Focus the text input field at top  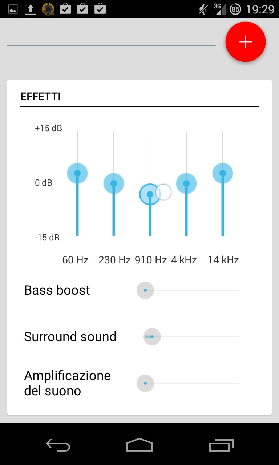click(111, 38)
